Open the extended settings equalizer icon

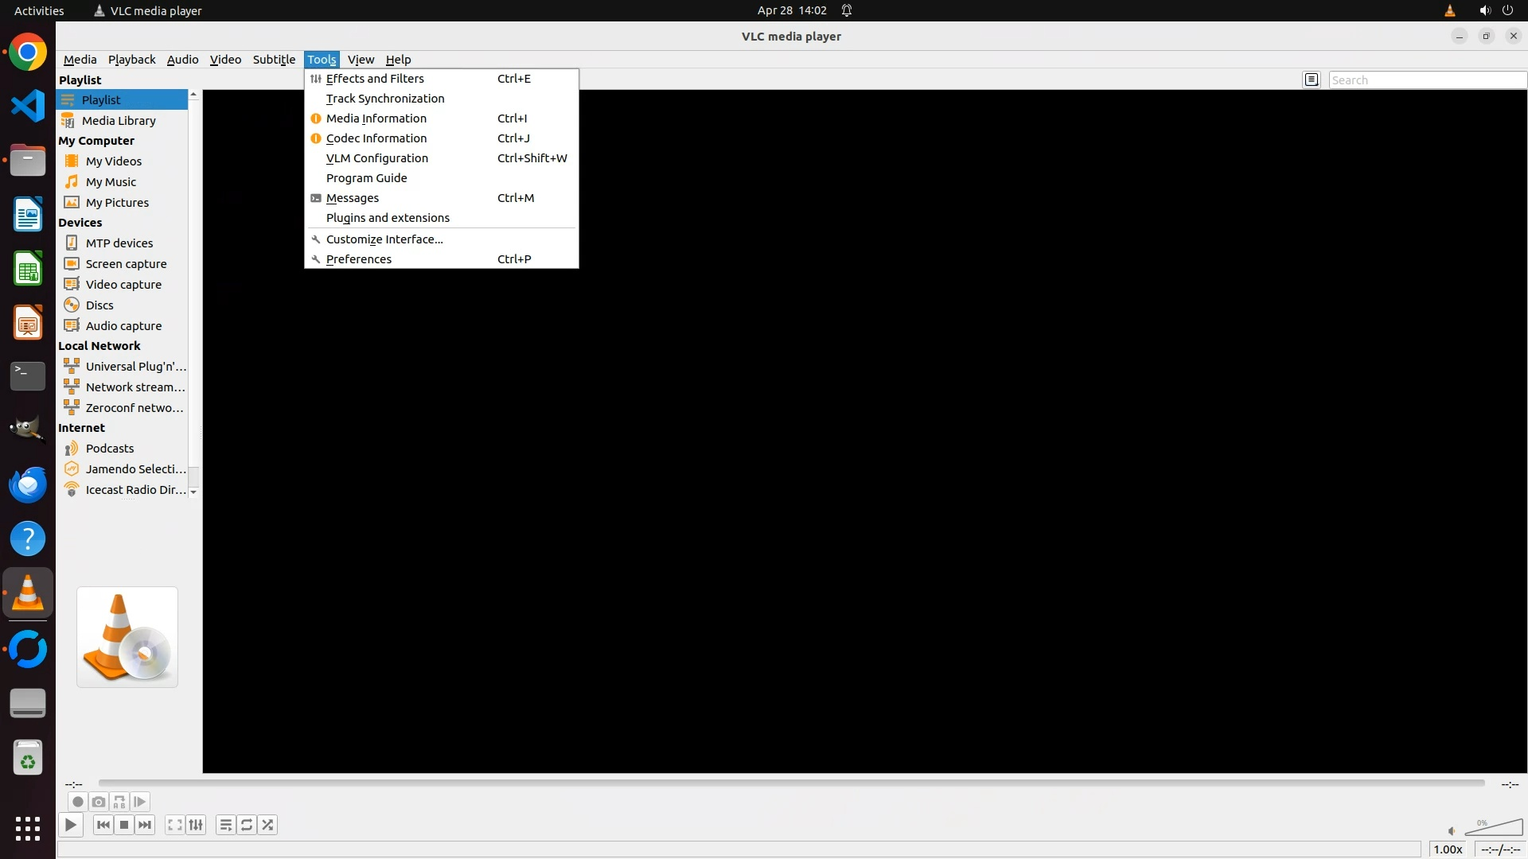point(196,825)
